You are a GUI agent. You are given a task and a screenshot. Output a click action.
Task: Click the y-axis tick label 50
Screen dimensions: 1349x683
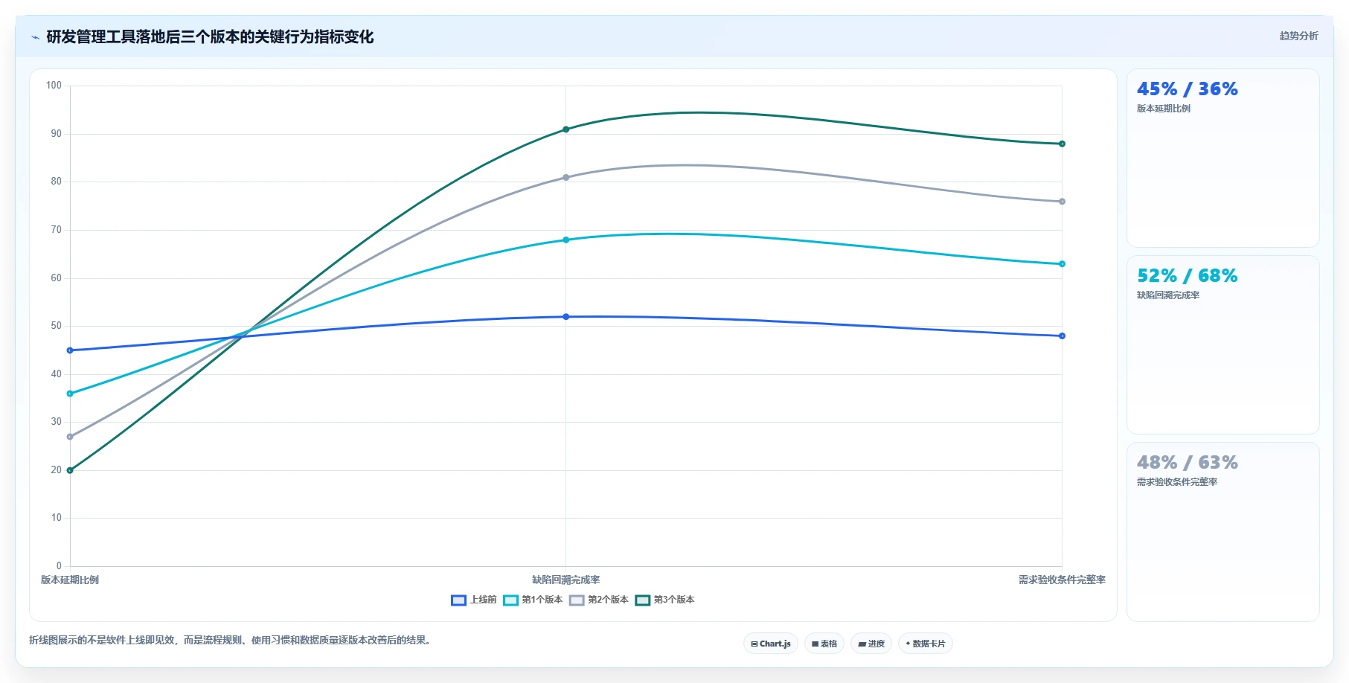coord(57,326)
